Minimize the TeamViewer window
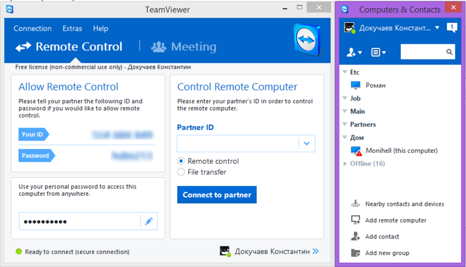Screen dimensions: 466x267 285,9
